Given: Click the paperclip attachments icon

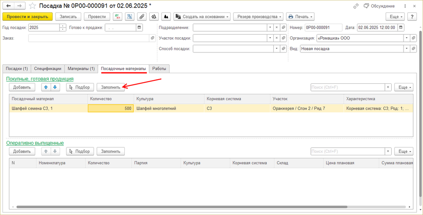Looking at the screenshot, I should tap(142, 17).
